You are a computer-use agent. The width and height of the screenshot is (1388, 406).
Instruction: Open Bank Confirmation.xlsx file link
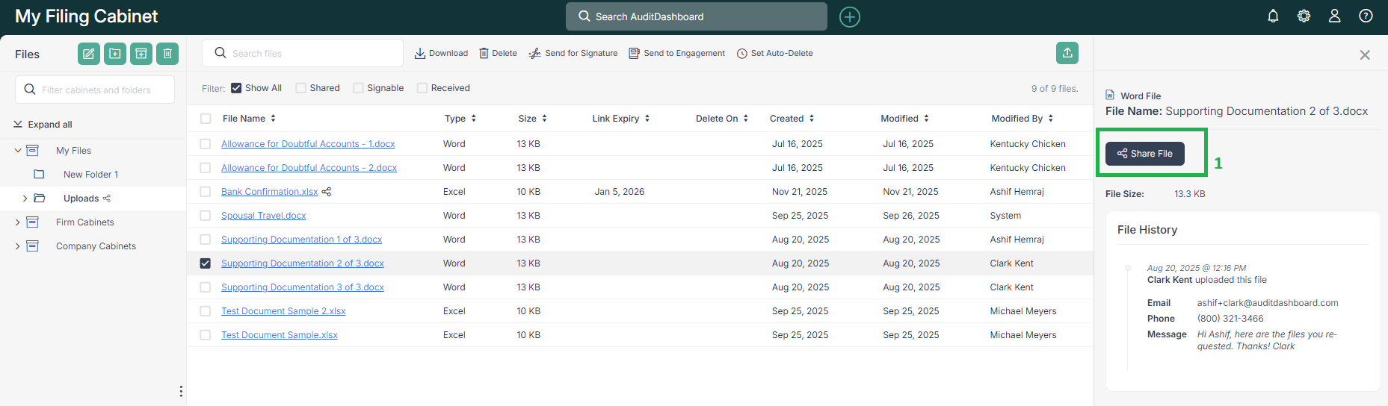pyautogui.click(x=270, y=192)
